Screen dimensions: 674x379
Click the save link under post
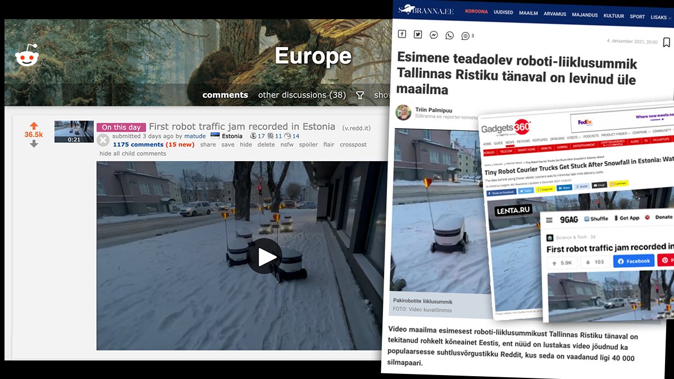[x=228, y=144]
